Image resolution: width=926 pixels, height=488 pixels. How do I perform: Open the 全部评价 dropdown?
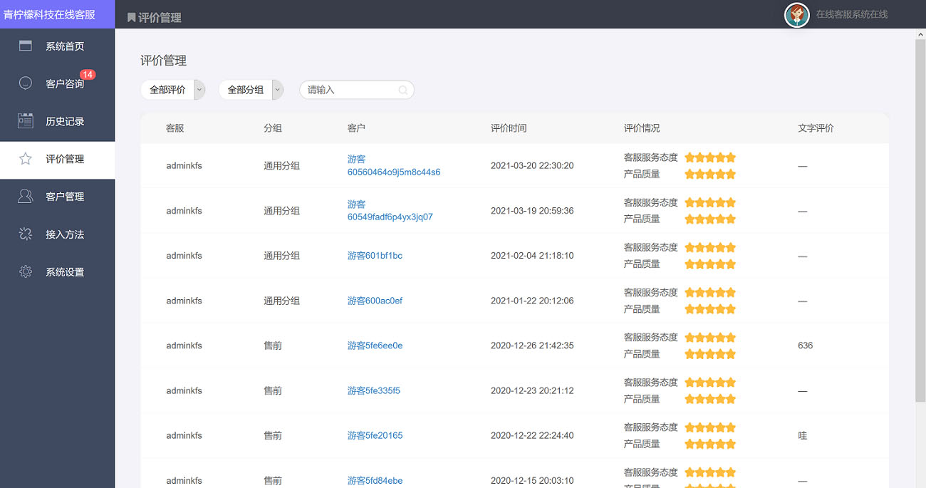click(x=170, y=90)
